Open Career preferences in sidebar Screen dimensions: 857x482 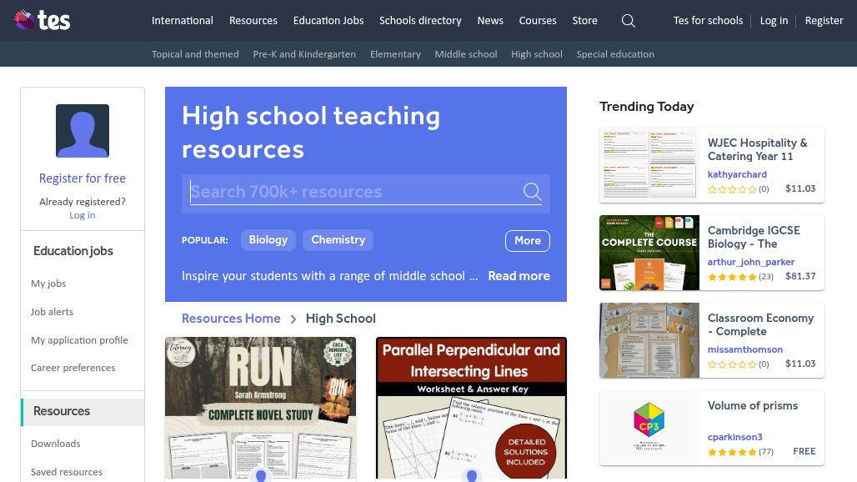(x=73, y=368)
